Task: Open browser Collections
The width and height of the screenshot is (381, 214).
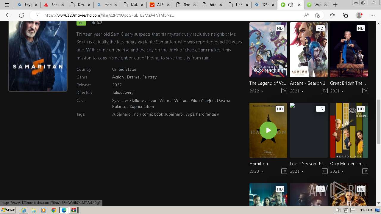Action: [345, 15]
